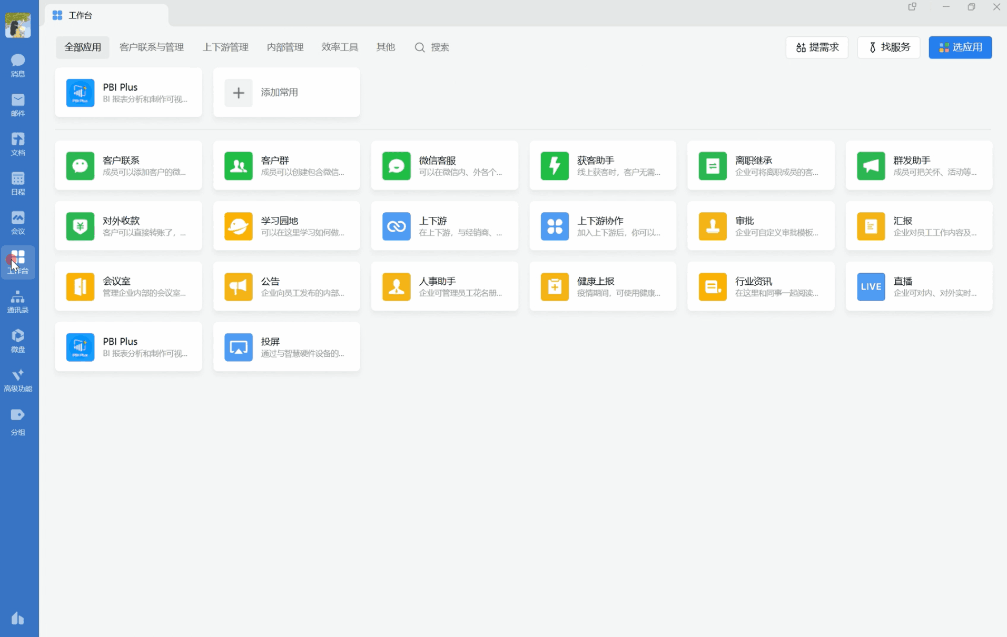
Task: Click the 找服务 button
Action: point(888,47)
